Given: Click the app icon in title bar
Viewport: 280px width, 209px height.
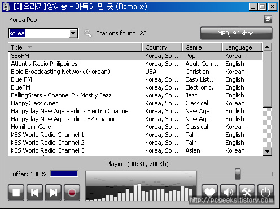Looking at the screenshot, I should coord(6,7).
